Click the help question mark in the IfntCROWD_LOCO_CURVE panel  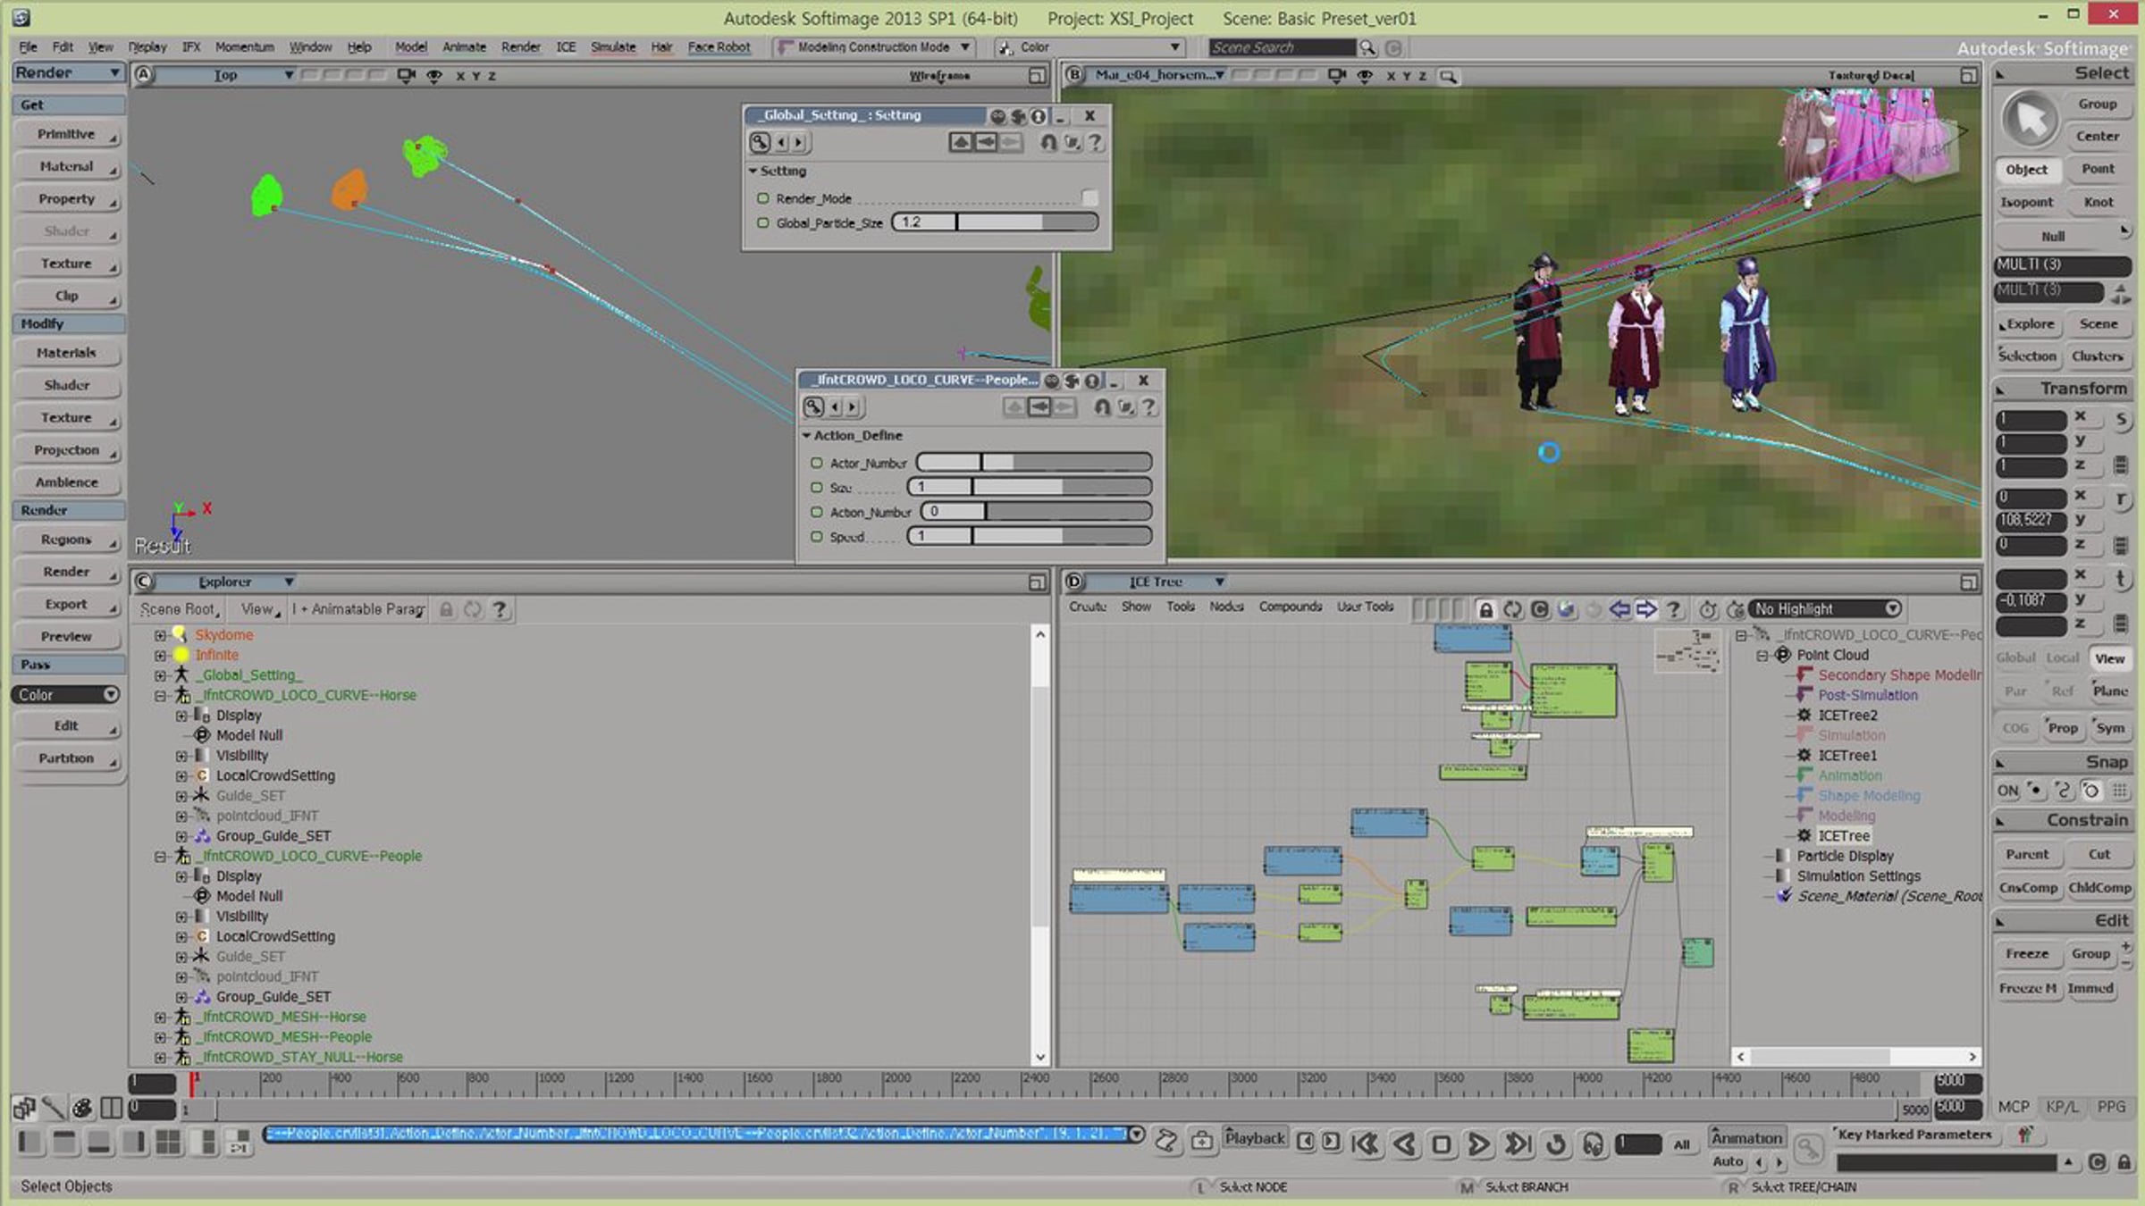tap(1149, 406)
